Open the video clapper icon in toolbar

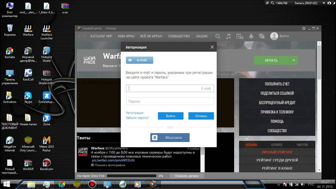(239, 36)
